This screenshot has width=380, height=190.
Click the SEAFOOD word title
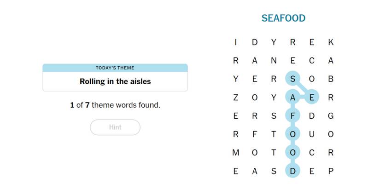[x=283, y=18]
